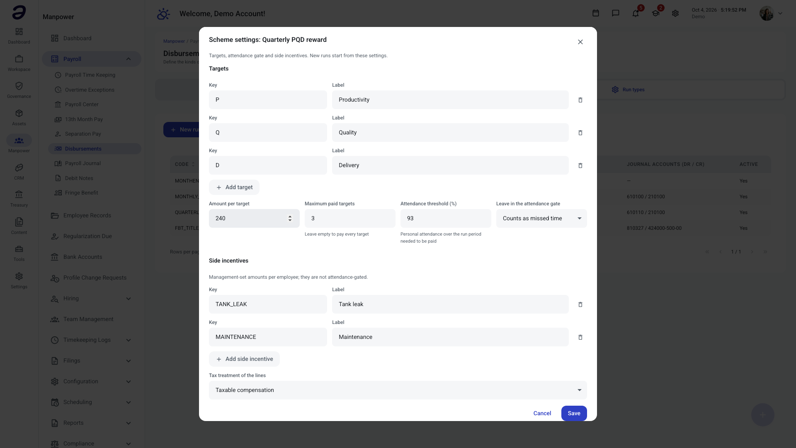Click the Add target button
This screenshot has width=796, height=448.
pyautogui.click(x=234, y=187)
